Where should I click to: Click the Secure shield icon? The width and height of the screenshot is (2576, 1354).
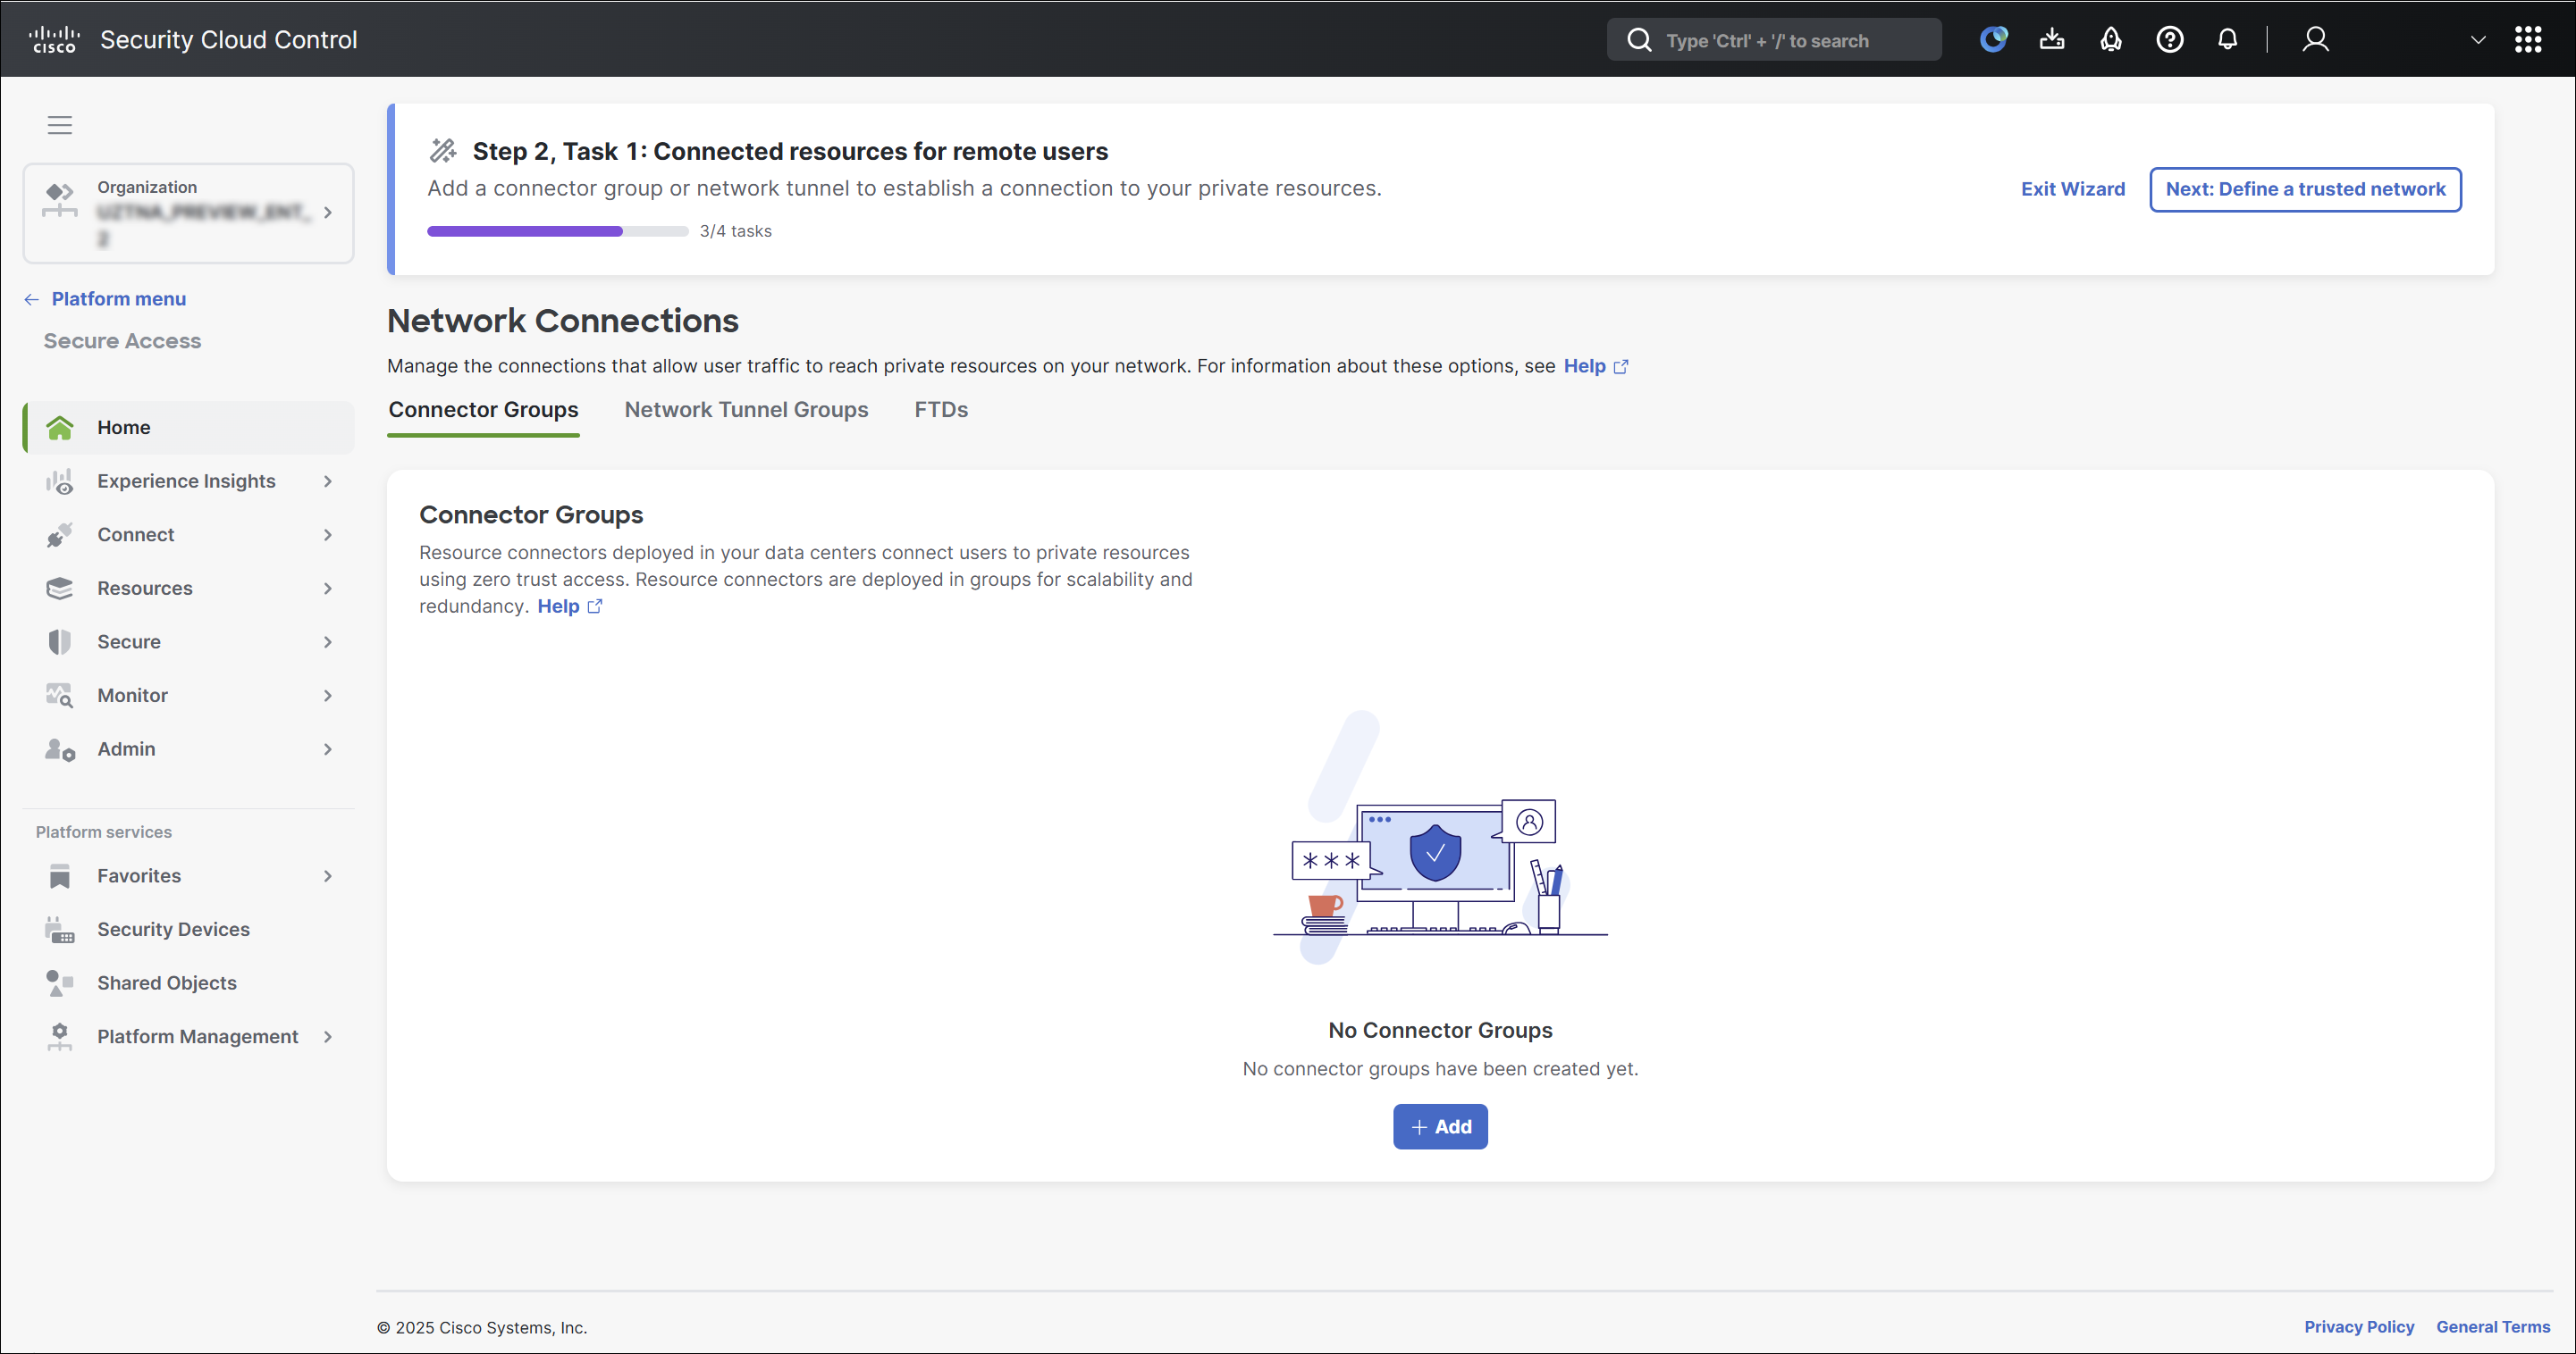coord(60,641)
